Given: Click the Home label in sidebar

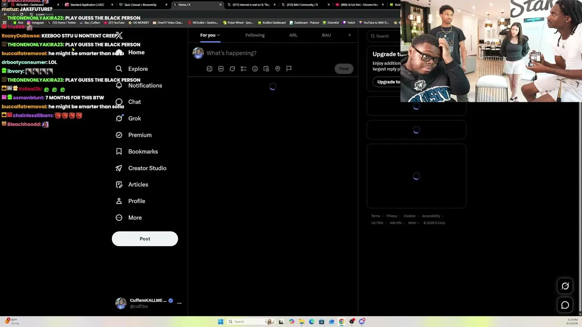Looking at the screenshot, I should [x=136, y=53].
